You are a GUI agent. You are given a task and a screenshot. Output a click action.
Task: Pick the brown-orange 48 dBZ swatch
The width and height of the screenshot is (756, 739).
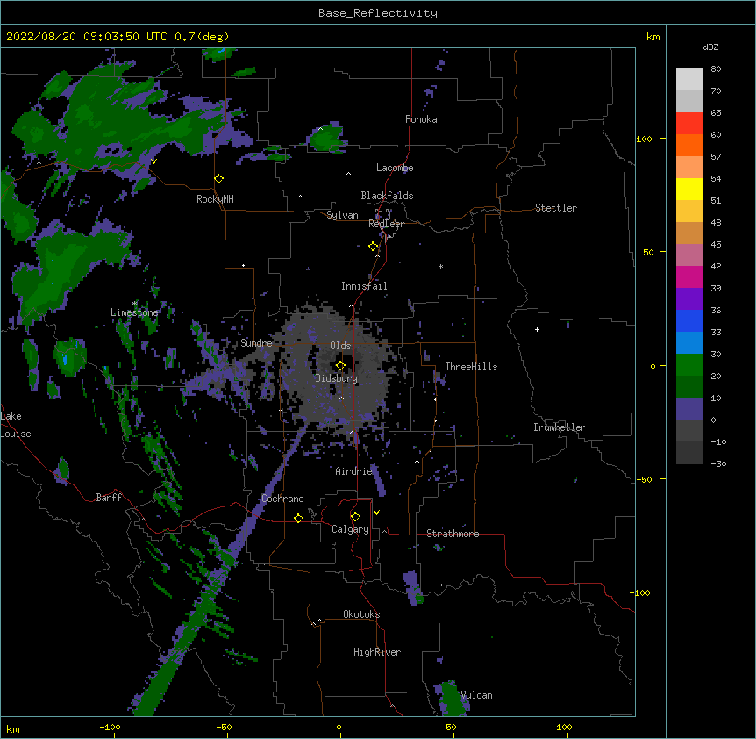(x=689, y=233)
